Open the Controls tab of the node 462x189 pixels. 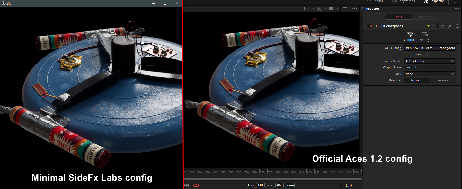coord(410,37)
